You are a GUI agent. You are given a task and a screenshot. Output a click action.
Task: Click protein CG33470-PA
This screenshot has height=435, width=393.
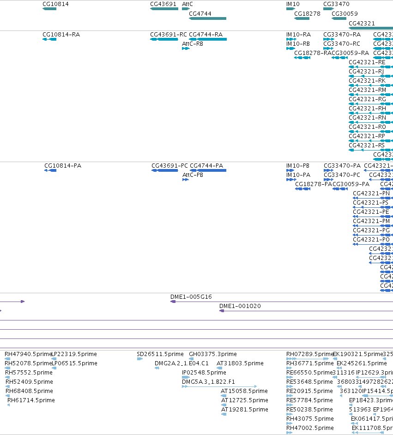342,166
